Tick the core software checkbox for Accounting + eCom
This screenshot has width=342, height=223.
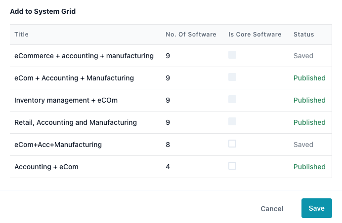(232, 166)
